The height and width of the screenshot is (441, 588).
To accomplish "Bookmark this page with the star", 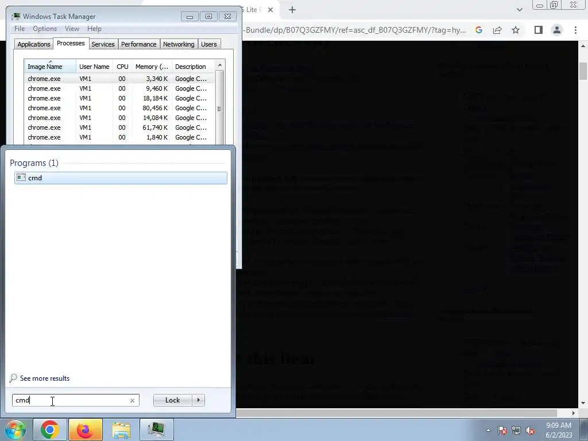I will click(x=516, y=30).
